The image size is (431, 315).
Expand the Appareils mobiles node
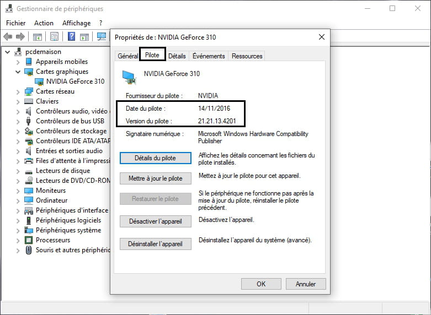pyautogui.click(x=18, y=62)
